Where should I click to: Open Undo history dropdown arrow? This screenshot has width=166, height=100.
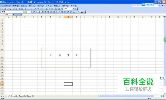(40, 9)
